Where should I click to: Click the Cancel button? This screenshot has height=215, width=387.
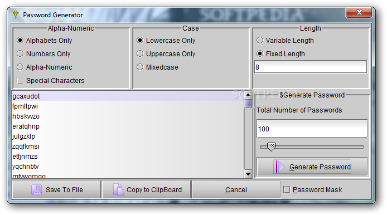(x=236, y=189)
